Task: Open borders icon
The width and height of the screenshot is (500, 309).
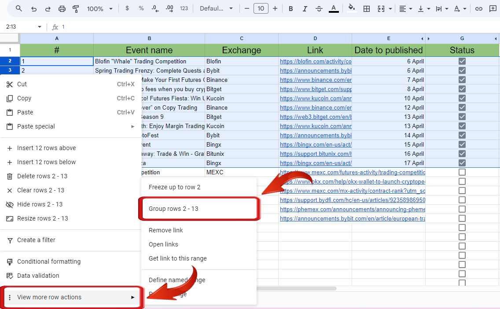Action: (x=367, y=9)
